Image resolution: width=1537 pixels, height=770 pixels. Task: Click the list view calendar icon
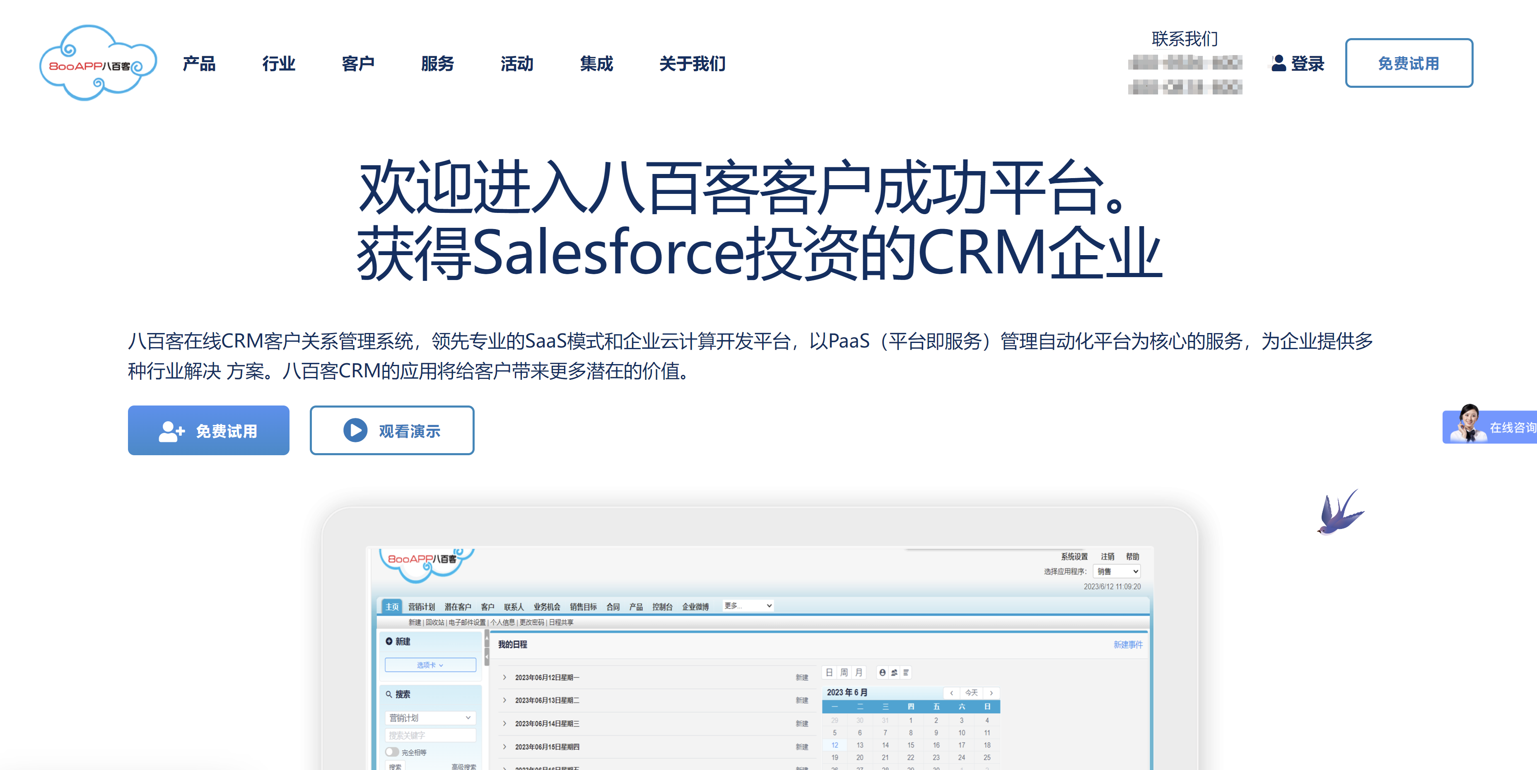pos(906,672)
